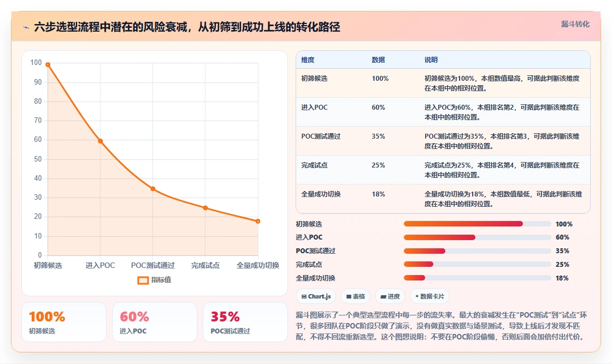Click the chart data point at 全量成功切换

tap(258, 222)
